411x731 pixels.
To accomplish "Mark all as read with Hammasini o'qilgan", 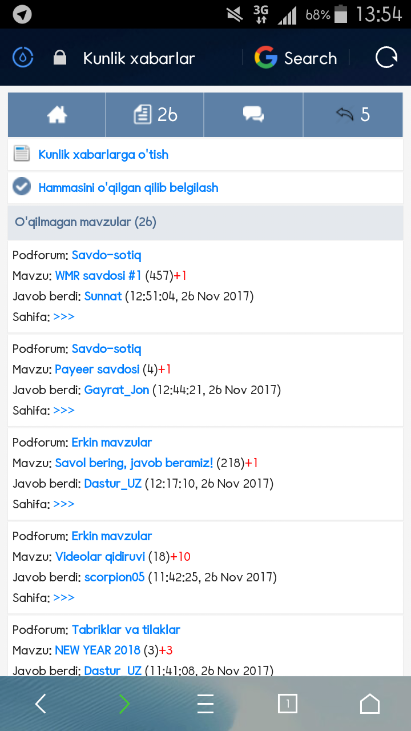I will point(128,188).
